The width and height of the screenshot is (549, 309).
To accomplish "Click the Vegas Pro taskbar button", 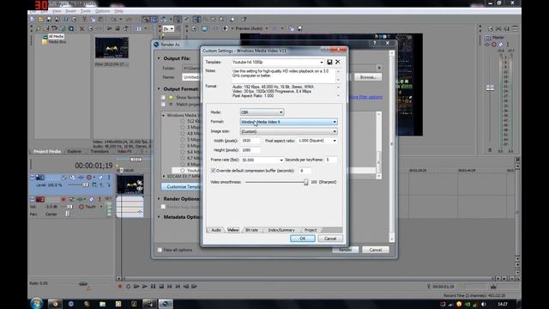I will [x=166, y=304].
